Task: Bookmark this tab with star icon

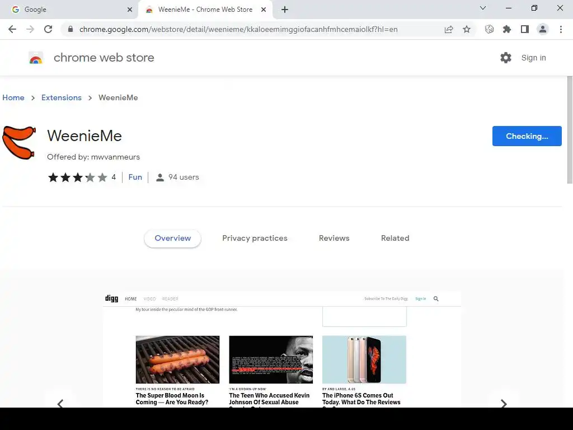Action: (467, 29)
